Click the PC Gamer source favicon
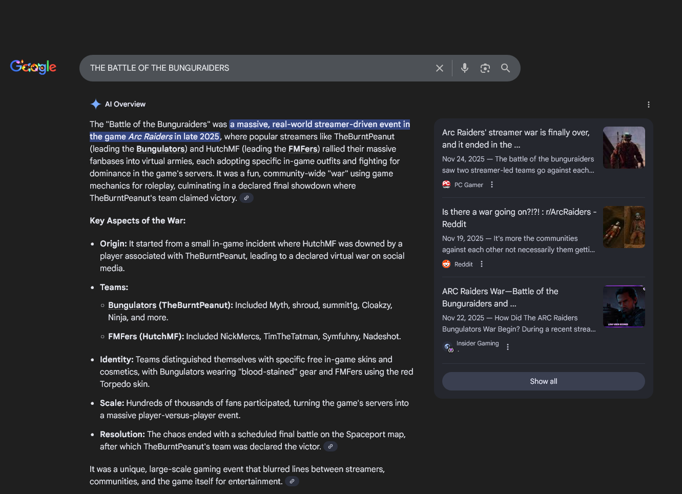This screenshot has width=682, height=494. [446, 184]
